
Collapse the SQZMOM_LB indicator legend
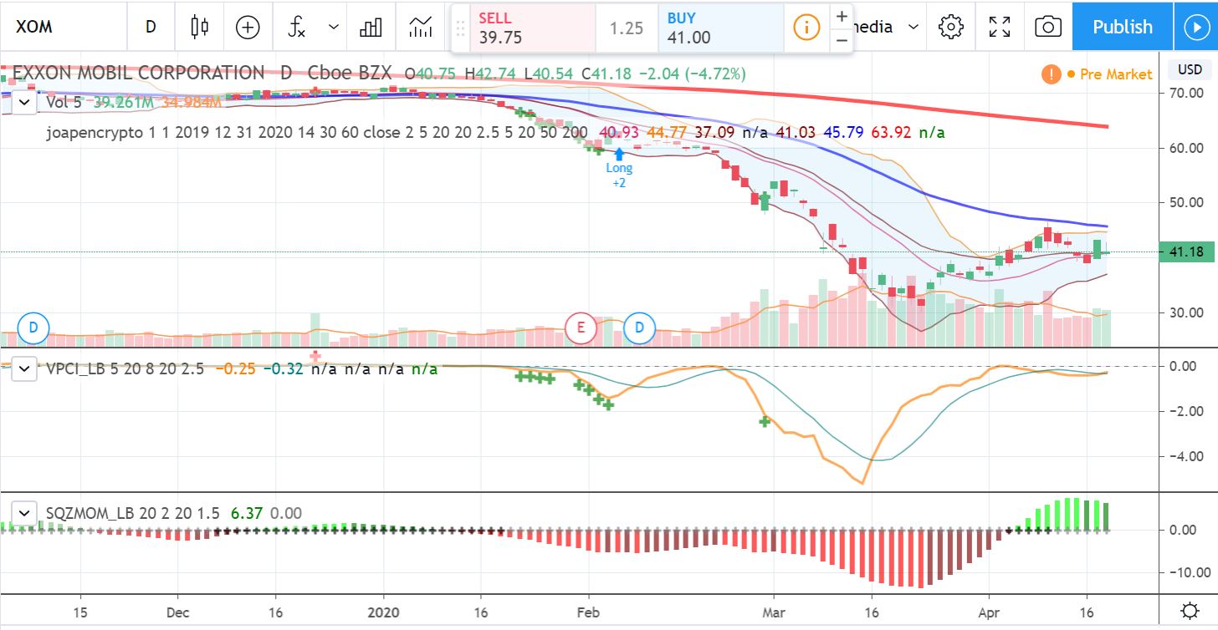point(25,513)
